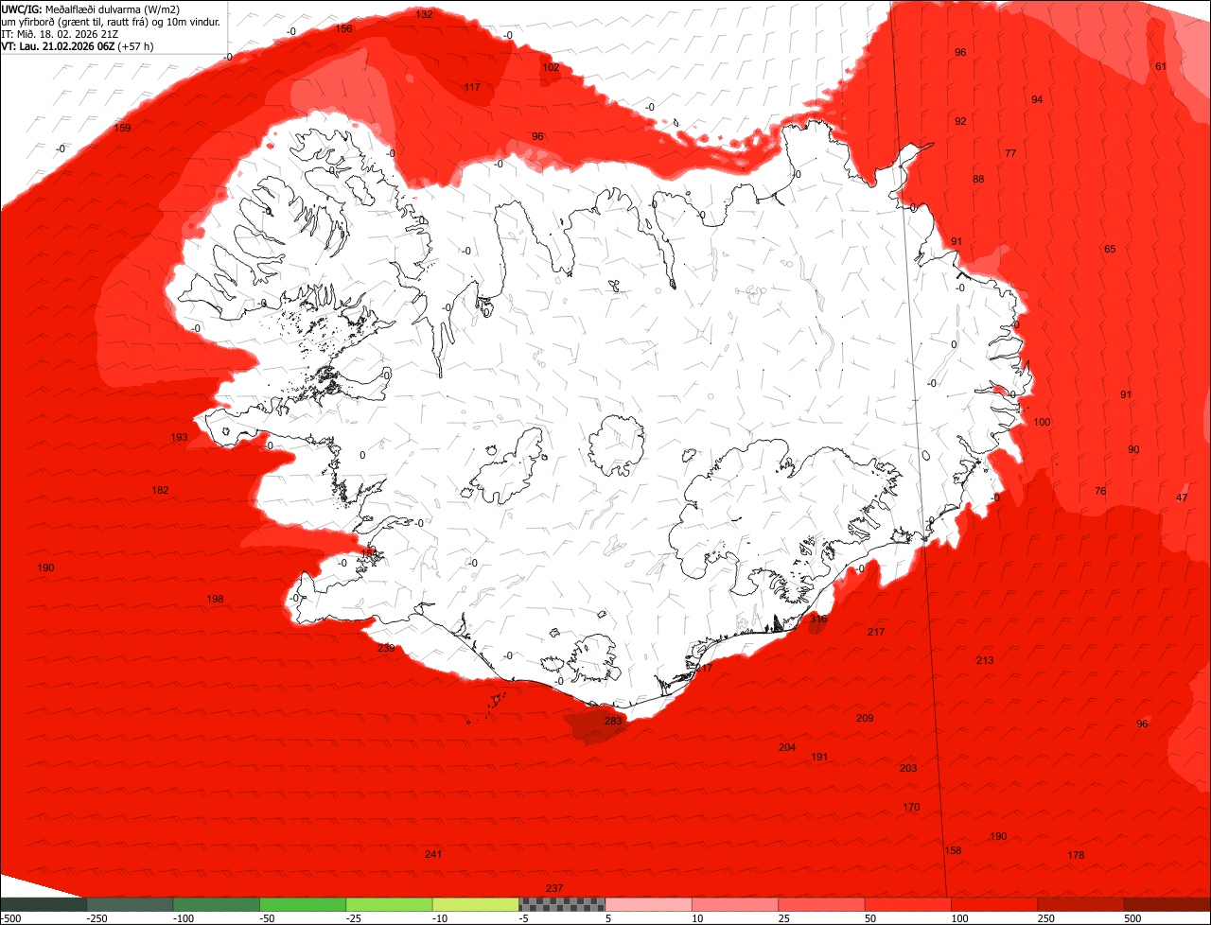The height and width of the screenshot is (925, 1211).
Task: Click the legend label '-250'
Action: tap(96, 918)
